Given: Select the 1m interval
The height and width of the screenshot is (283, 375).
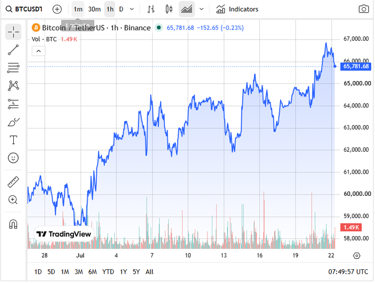Looking at the screenshot, I should tap(78, 9).
